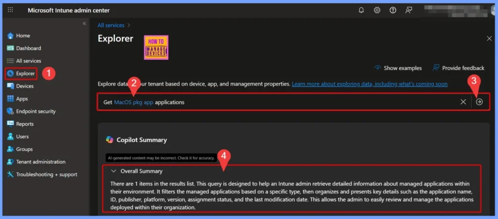The width and height of the screenshot is (498, 219).
Task: Click the Tenant administration icon
Action: [11, 162]
